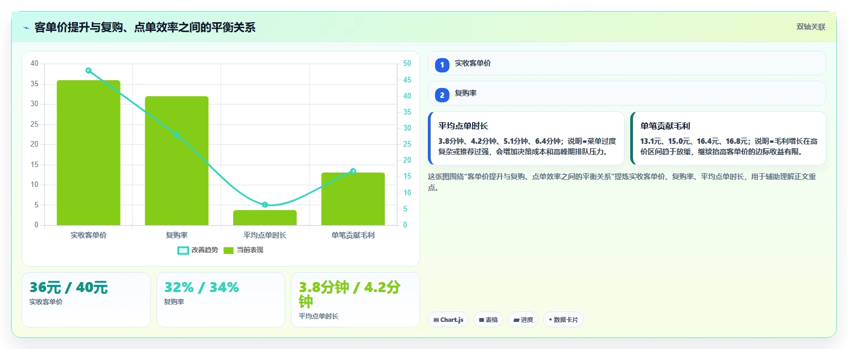This screenshot has height=349, width=848.
Task: Click the x-axis label 实收客单价
Action: click(x=88, y=235)
